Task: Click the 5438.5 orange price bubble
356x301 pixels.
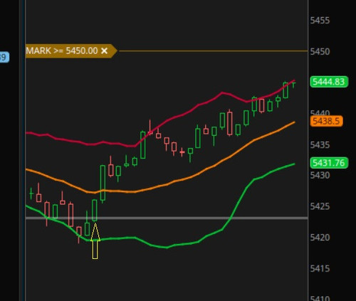Action: coord(326,121)
